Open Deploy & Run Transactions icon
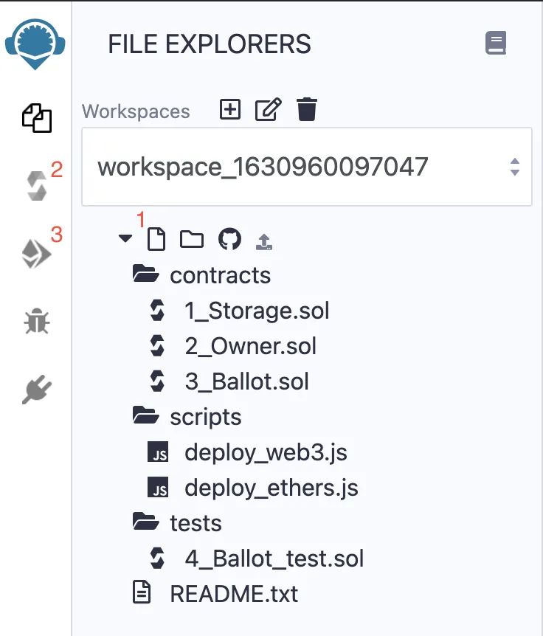The width and height of the screenshot is (543, 636). point(36,254)
